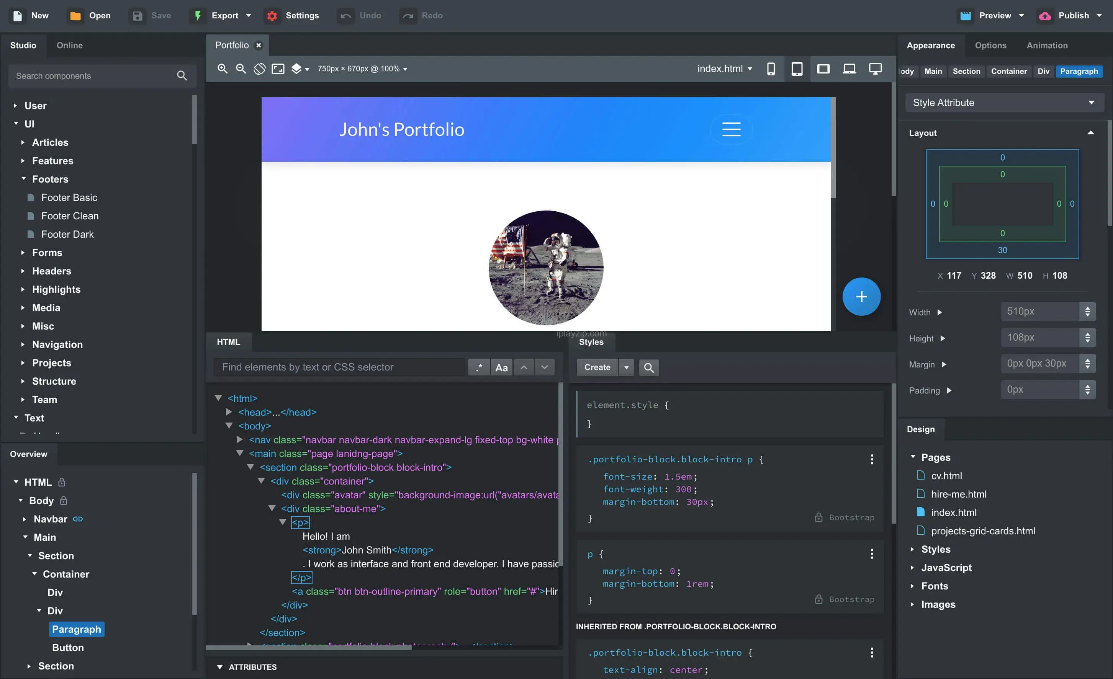Select the Styles tab in the bottom panel
Viewport: 1113px width, 679px height.
pyautogui.click(x=591, y=341)
